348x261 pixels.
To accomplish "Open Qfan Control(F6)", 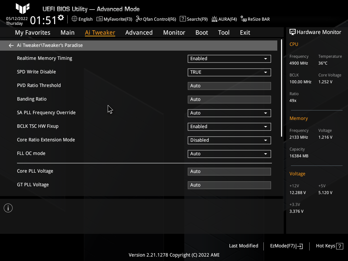I will coord(156,19).
